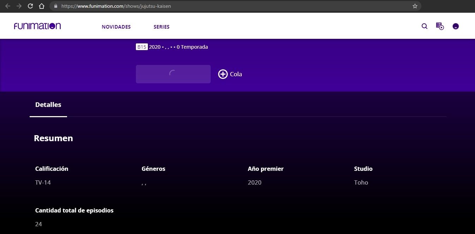Click the Cola label text
Viewport: 475px width, 234px height.
(x=236, y=74)
